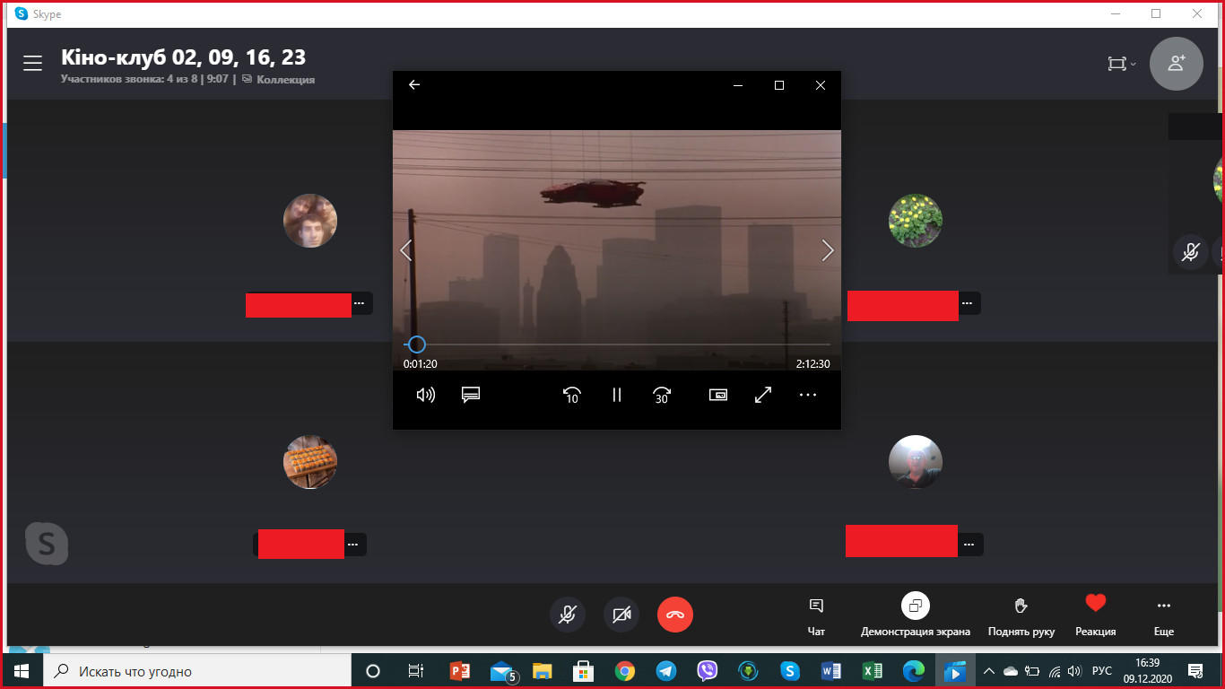The height and width of the screenshot is (689, 1225).
Task: Expand the video to full screen
Action: pos(763,395)
